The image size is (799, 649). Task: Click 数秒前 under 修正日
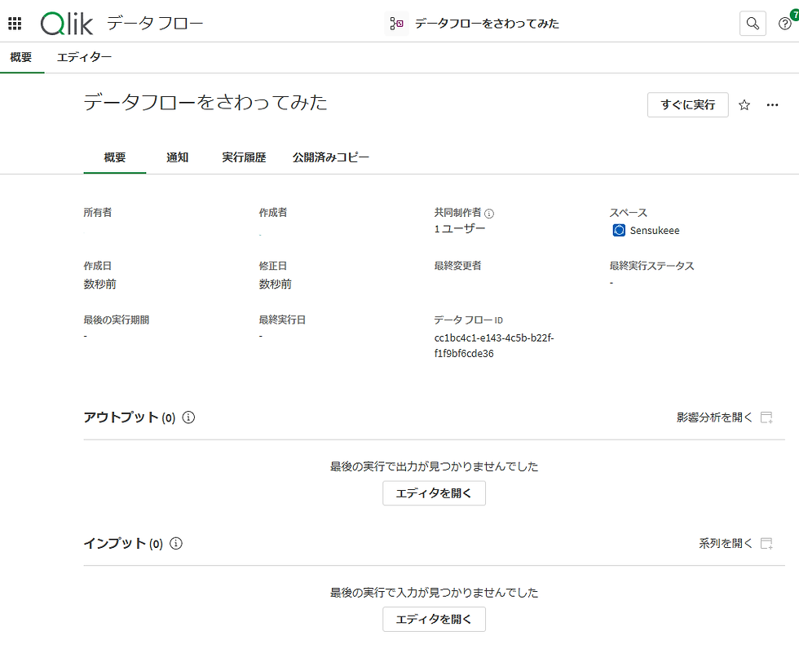[276, 285]
